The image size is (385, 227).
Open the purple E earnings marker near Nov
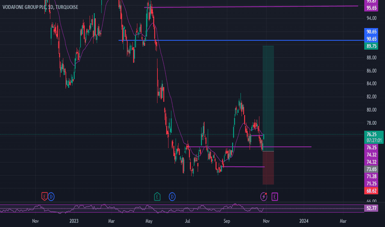pos(275,196)
